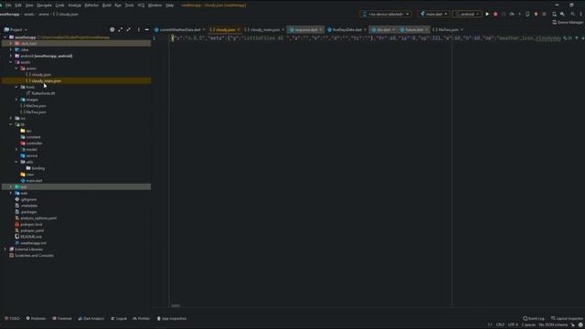The width and height of the screenshot is (585, 329).
Task: Collapse the lib folder
Action: coord(11,124)
